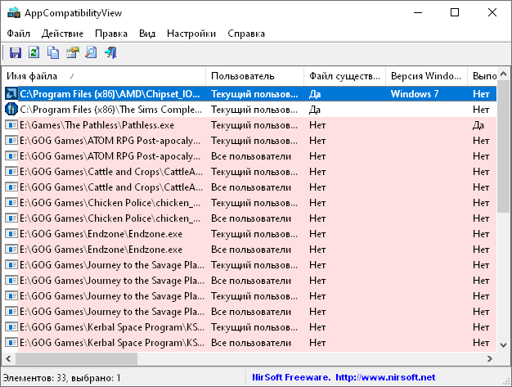Open the Настройки menu

tap(191, 34)
